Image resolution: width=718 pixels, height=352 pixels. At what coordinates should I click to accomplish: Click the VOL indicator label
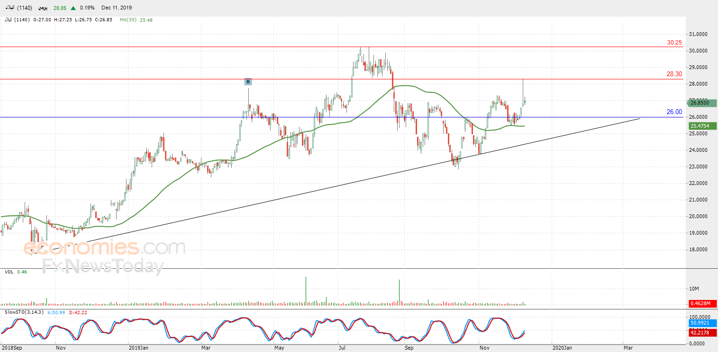(9, 272)
